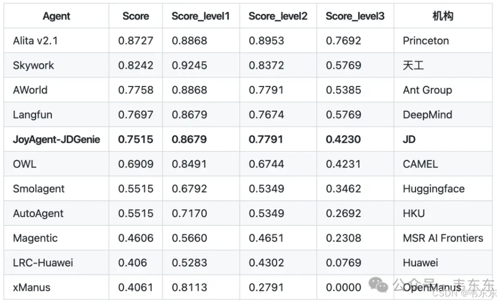Viewport: 499px width, 302px height.
Task: Click the "Skywork" agent cell
Action: [x=34, y=66]
